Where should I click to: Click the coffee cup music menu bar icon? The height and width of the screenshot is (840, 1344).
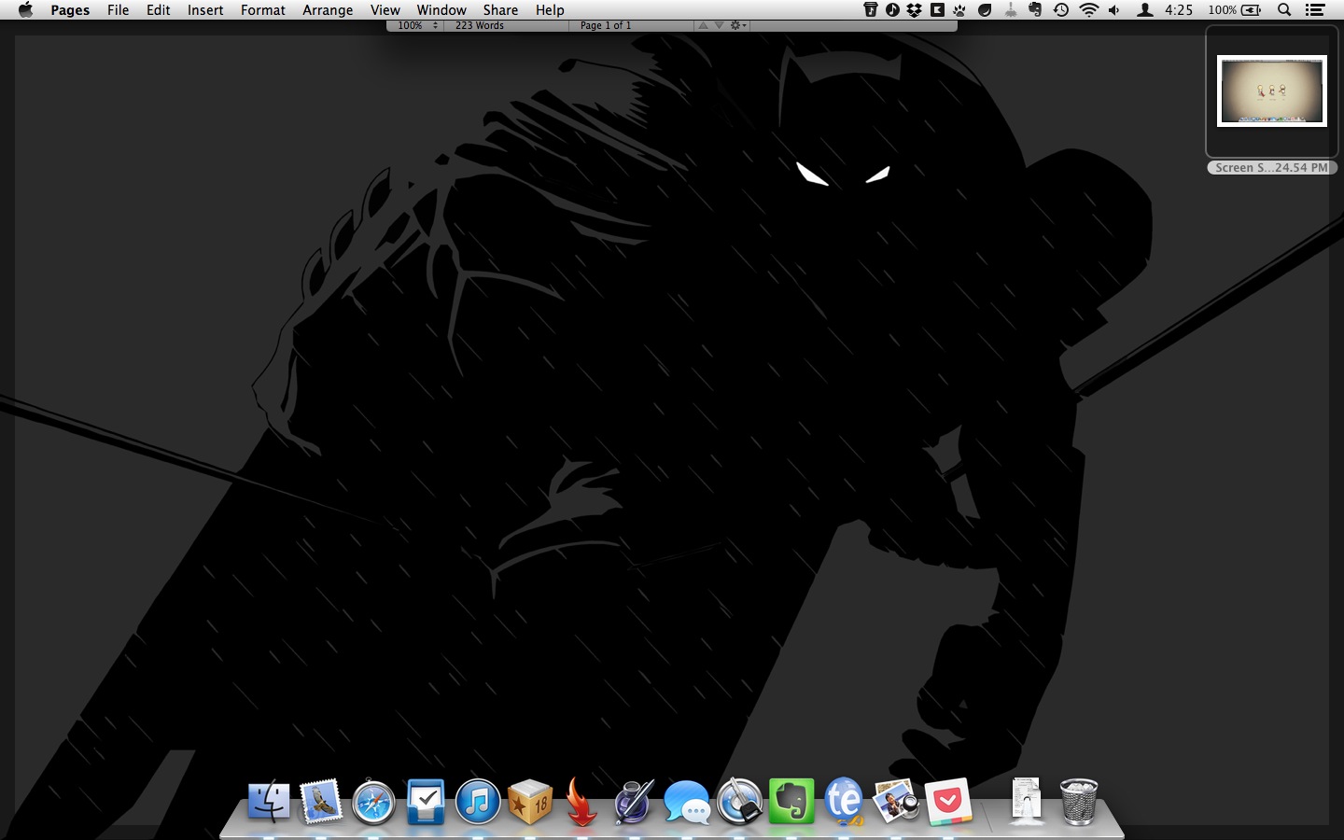pos(871,10)
